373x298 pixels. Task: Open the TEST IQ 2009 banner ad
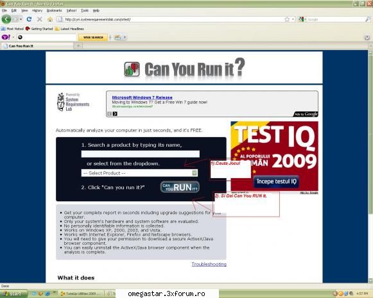(275, 156)
